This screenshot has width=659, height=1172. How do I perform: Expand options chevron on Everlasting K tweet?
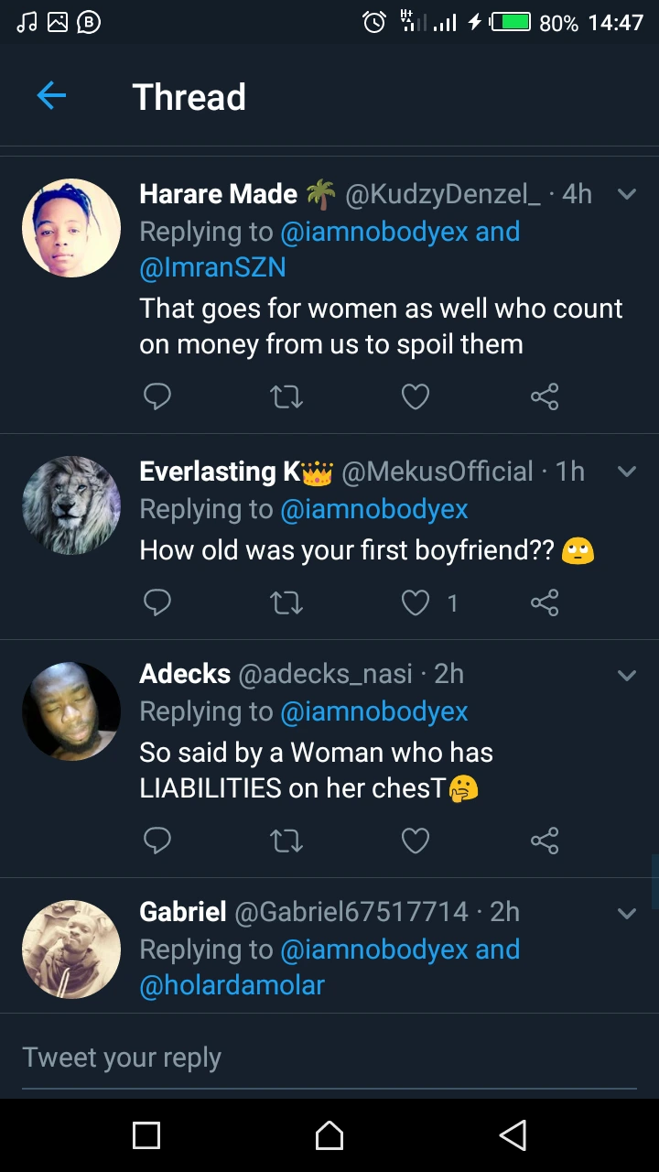(x=627, y=472)
